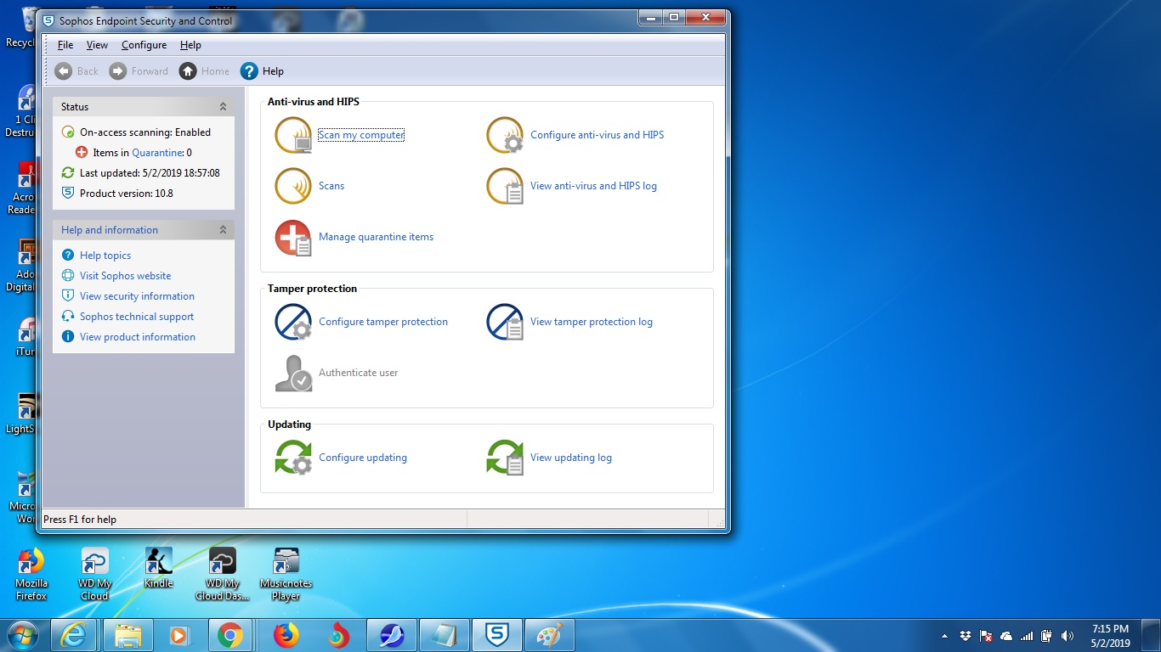The image size is (1161, 652).
Task: Click the Configure tamper protection icon
Action: pyautogui.click(x=294, y=323)
